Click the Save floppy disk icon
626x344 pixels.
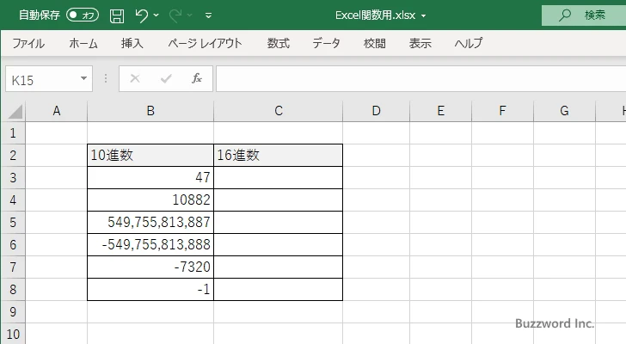(117, 15)
